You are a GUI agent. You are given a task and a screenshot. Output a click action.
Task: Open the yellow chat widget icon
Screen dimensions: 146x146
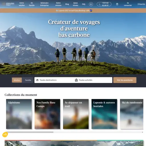[5, 134]
